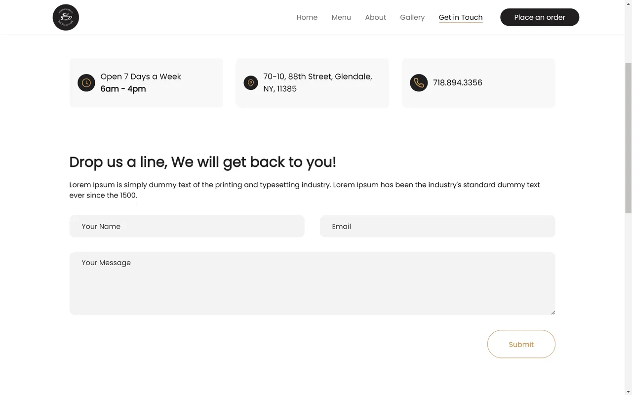This screenshot has height=395, width=632.
Task: Click inside the Your Message textarea
Action: tap(312, 283)
